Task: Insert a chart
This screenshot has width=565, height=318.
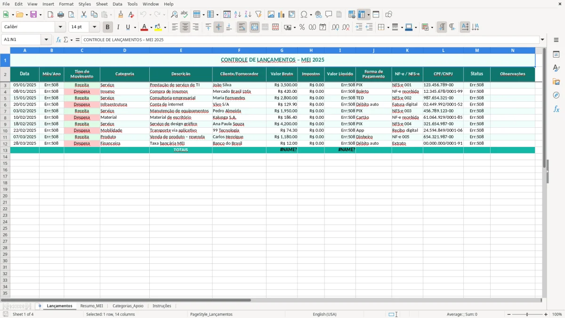Action: 282,15
